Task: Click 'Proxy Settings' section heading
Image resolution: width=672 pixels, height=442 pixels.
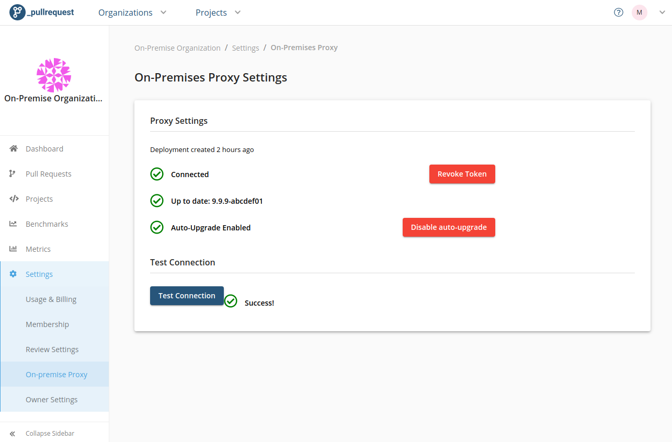Action: tap(179, 121)
